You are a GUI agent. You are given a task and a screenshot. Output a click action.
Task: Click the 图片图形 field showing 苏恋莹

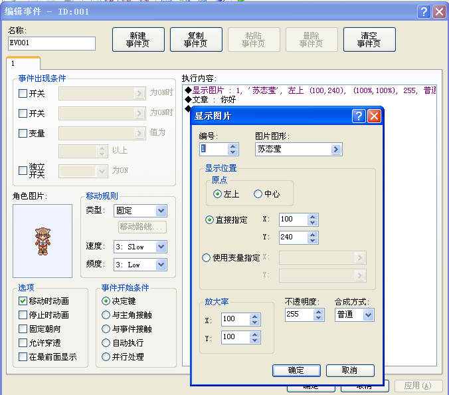[x=299, y=149]
